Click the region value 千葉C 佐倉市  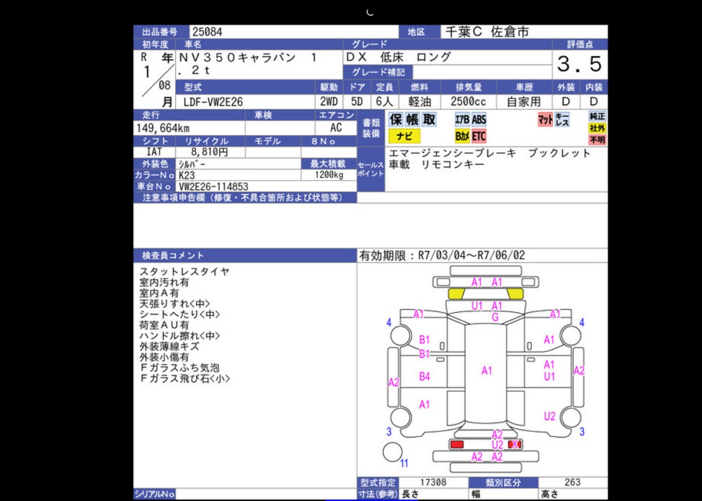[x=487, y=32]
